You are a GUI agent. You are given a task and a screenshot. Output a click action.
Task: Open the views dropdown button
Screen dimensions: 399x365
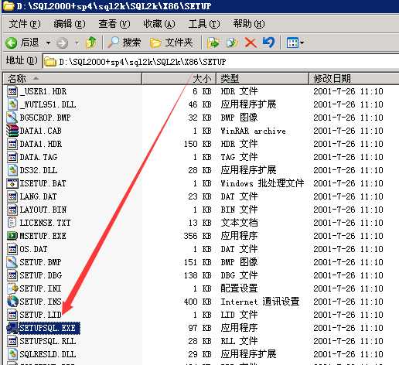[x=295, y=43]
